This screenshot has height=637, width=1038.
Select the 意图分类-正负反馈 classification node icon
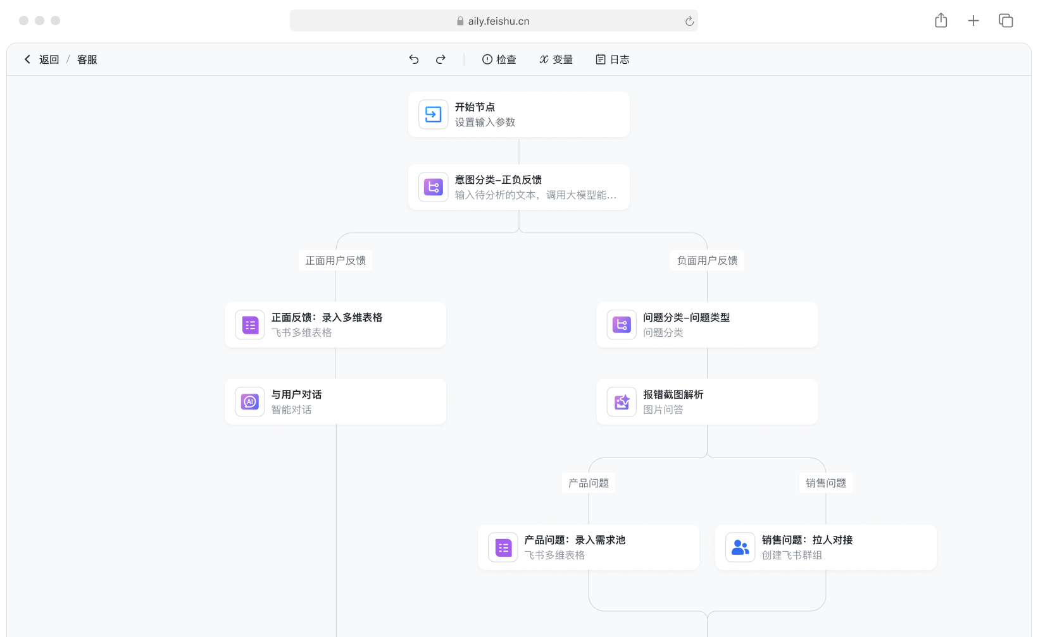(x=433, y=187)
